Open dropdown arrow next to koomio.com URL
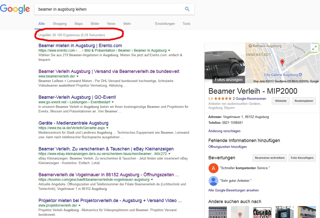The height and width of the screenshot is (218, 320). [152, 180]
